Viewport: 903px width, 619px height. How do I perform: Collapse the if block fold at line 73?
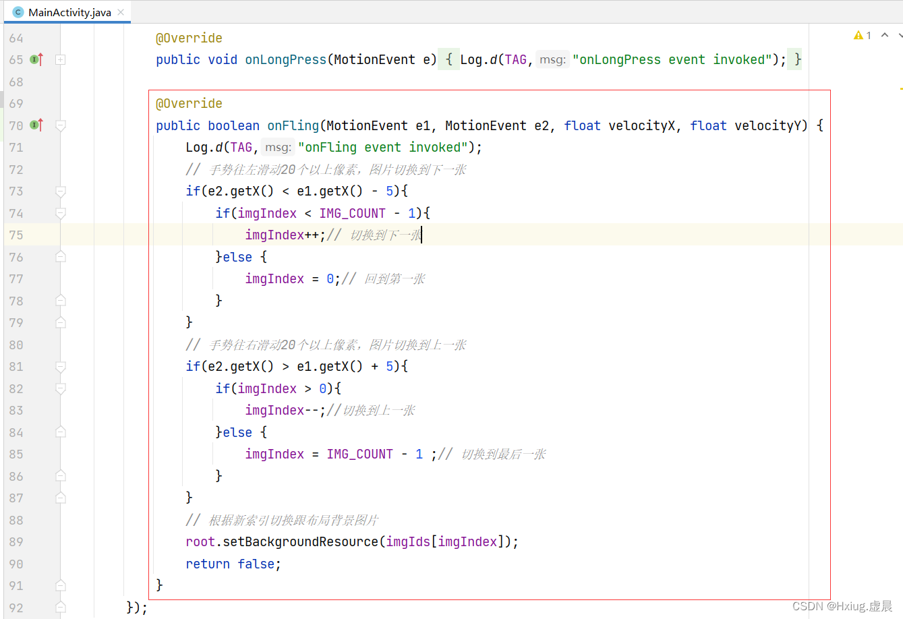(x=60, y=191)
